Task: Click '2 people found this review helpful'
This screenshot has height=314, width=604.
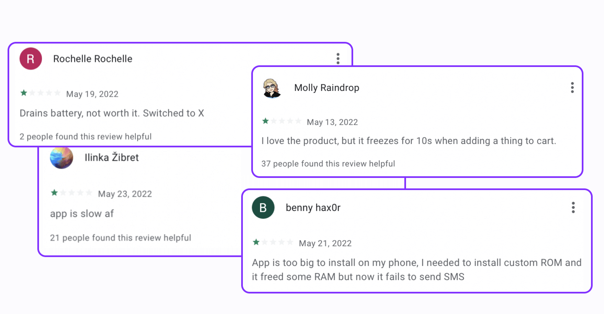Action: click(x=85, y=136)
